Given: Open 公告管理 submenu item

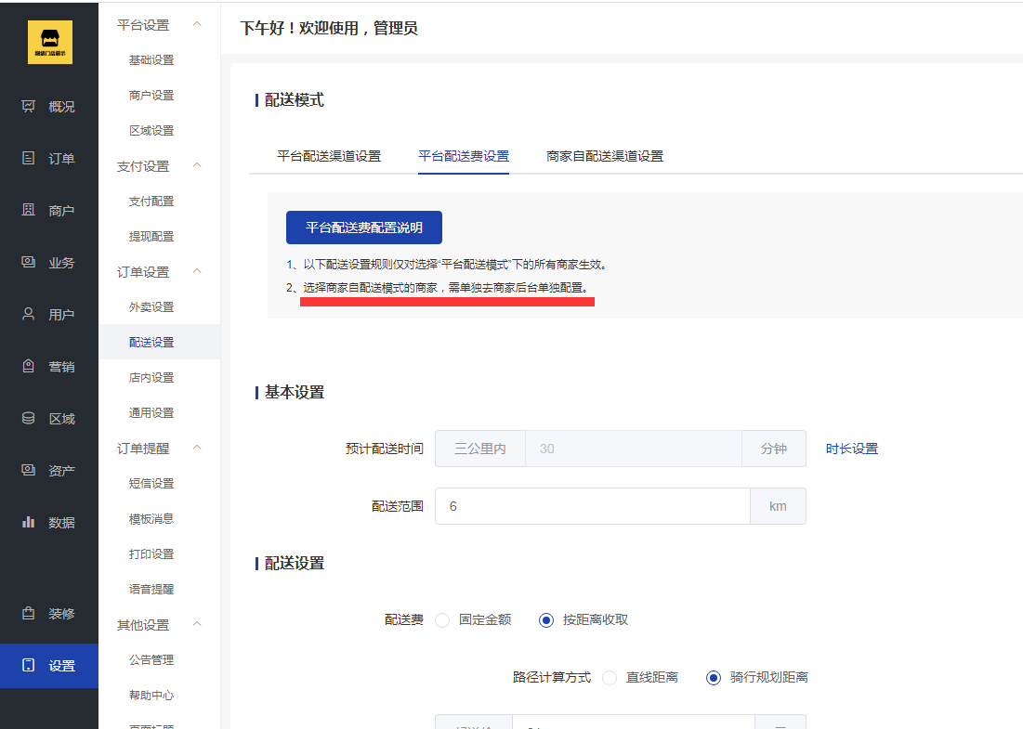Looking at the screenshot, I should point(151,660).
